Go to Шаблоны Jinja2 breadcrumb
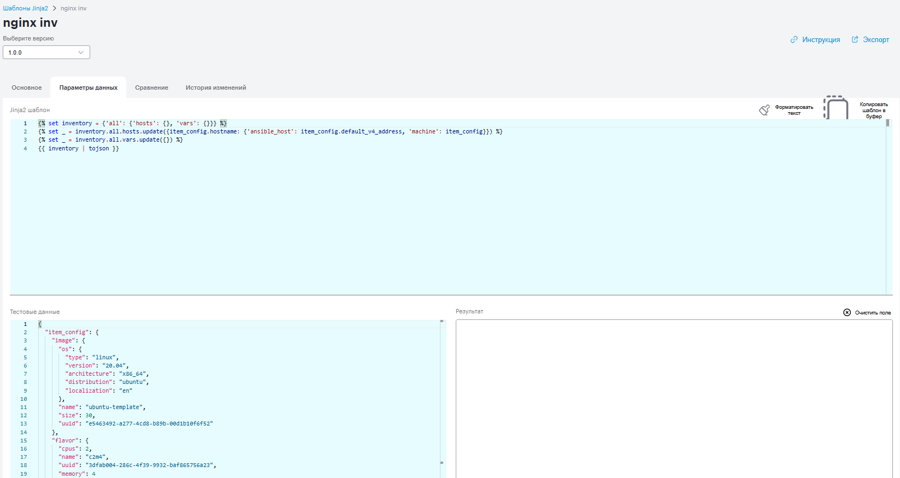 tap(26, 8)
